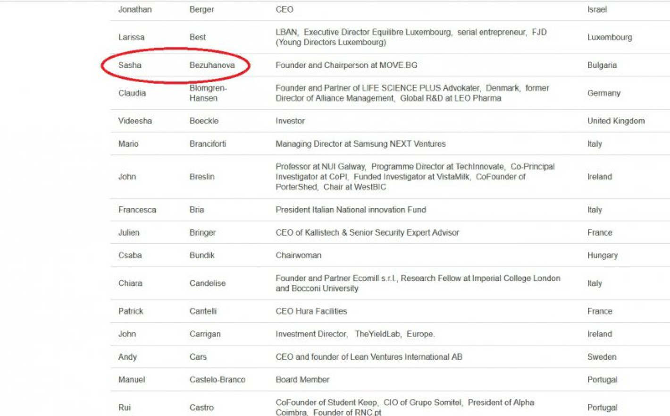
Task: Select the Germany country cell
Action: tap(603, 93)
